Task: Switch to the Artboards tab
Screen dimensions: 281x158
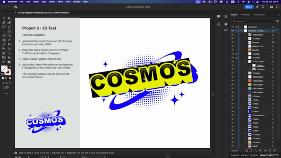Action: (245, 14)
